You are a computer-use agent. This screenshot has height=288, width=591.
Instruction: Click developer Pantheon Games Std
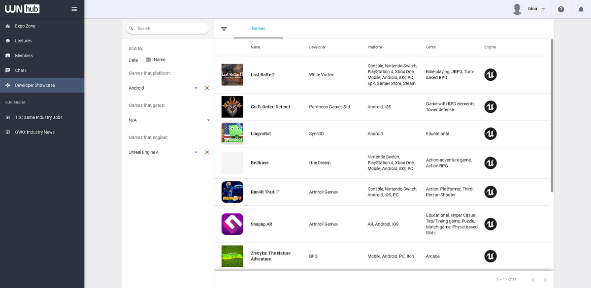[329, 107]
